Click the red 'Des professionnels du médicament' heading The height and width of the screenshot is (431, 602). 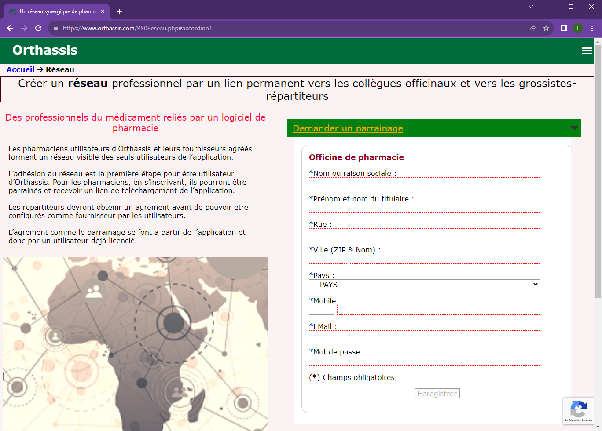point(136,123)
